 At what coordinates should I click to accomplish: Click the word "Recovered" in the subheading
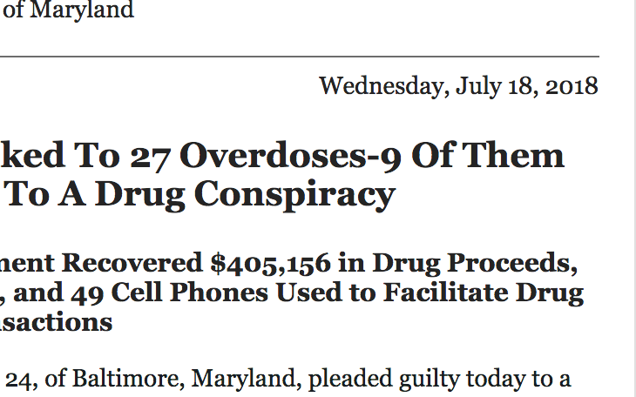(132, 263)
